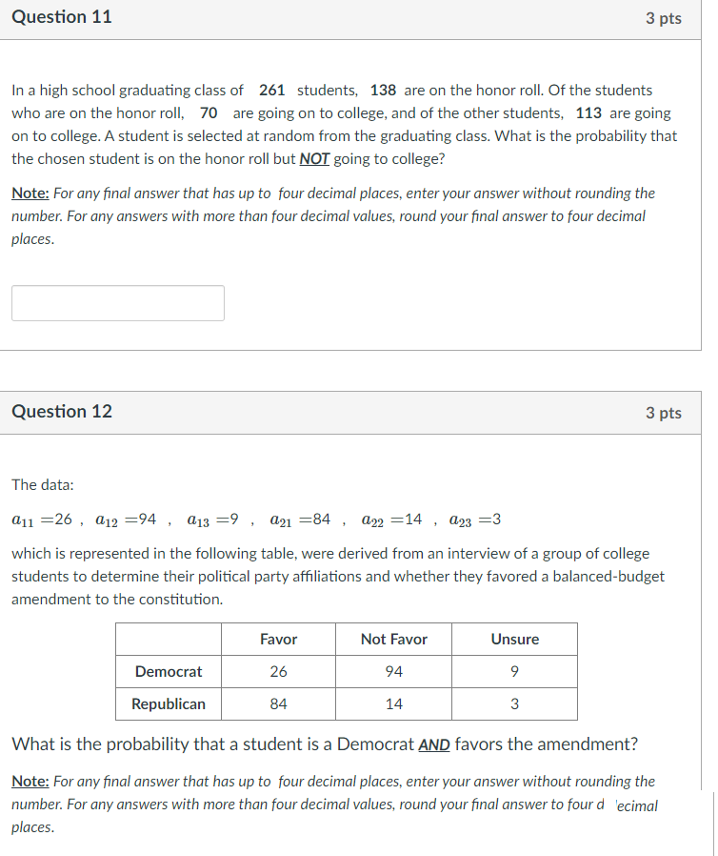Select the table cell containing 94
The width and height of the screenshot is (718, 856).
[x=392, y=671]
